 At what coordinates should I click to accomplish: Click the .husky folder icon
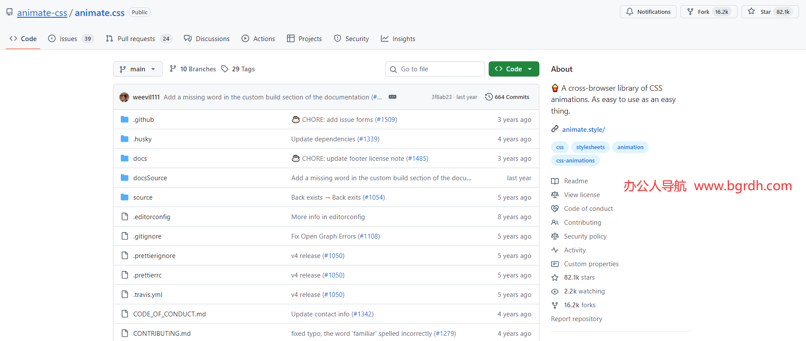click(x=125, y=139)
